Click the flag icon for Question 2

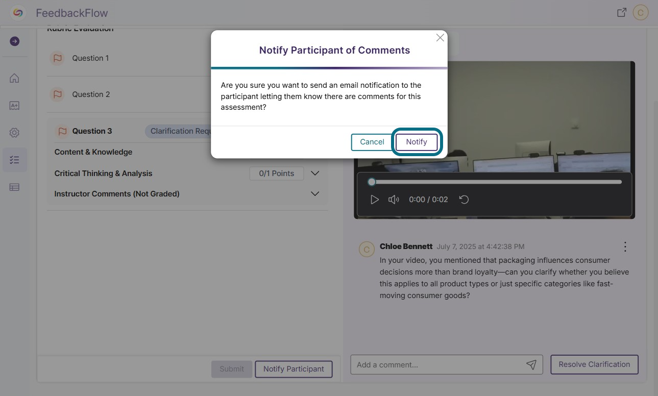coord(58,94)
